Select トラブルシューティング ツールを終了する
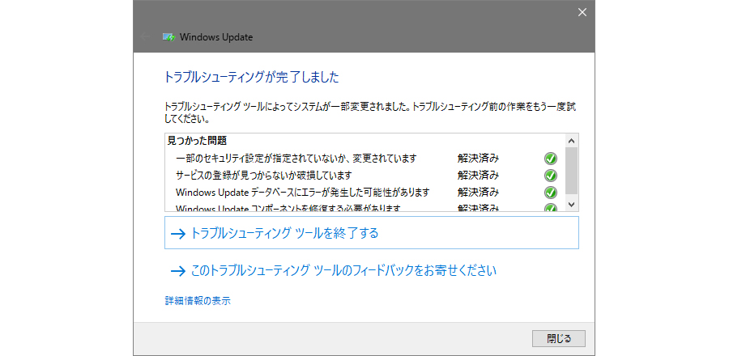The height and width of the screenshot is (356, 729). point(283,233)
